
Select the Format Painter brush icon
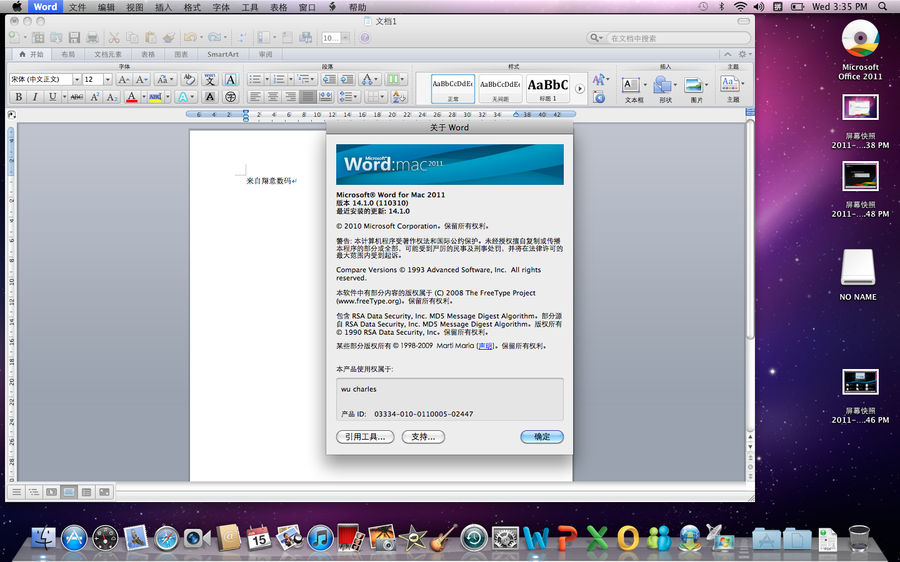[x=169, y=37]
